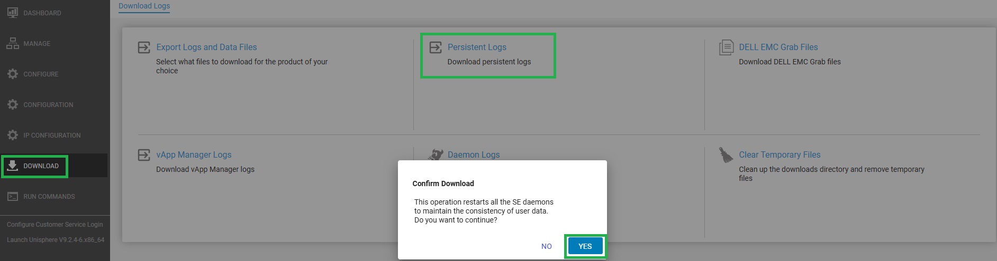This screenshot has height=261, width=997.
Task: Confirm download with the YES button
Action: coord(585,246)
